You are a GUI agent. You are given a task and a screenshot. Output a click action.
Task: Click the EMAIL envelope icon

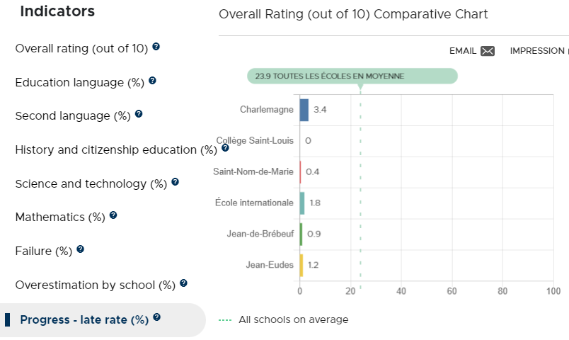pyautogui.click(x=488, y=51)
